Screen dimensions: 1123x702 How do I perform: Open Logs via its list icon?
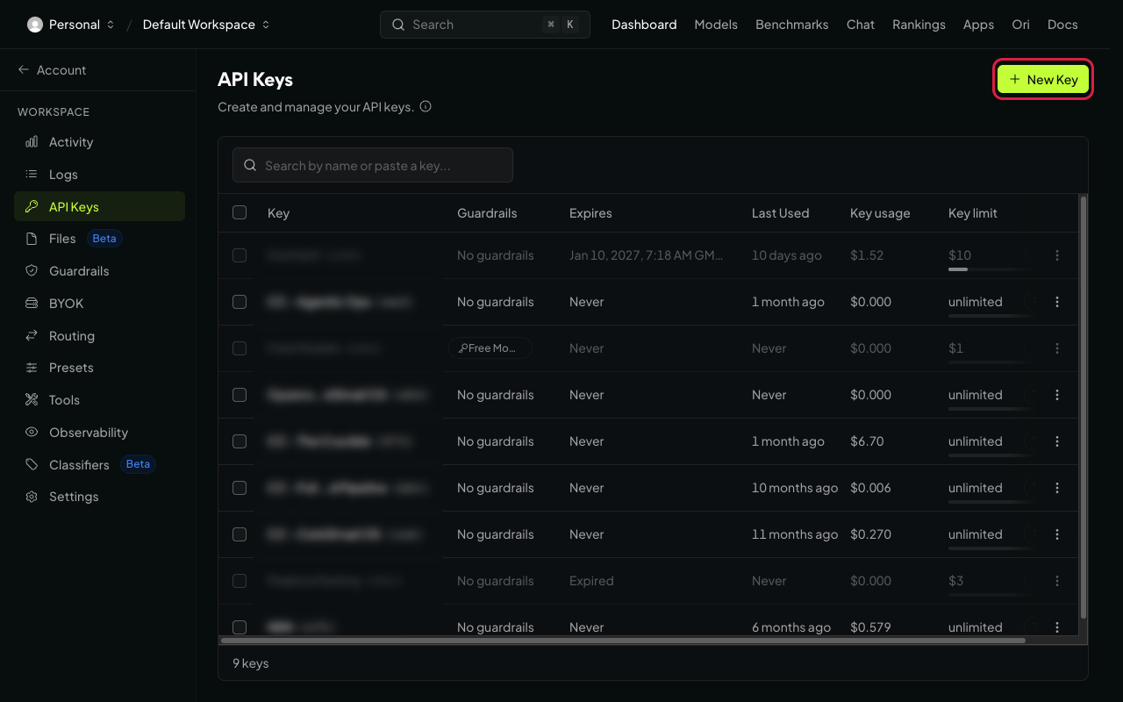(32, 175)
